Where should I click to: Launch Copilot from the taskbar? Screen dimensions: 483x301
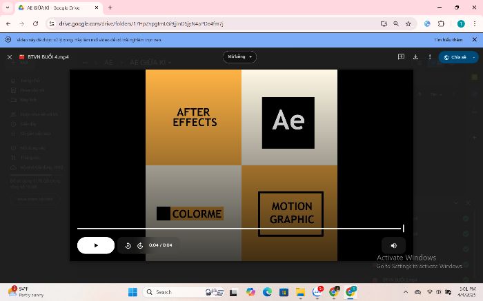click(250, 292)
